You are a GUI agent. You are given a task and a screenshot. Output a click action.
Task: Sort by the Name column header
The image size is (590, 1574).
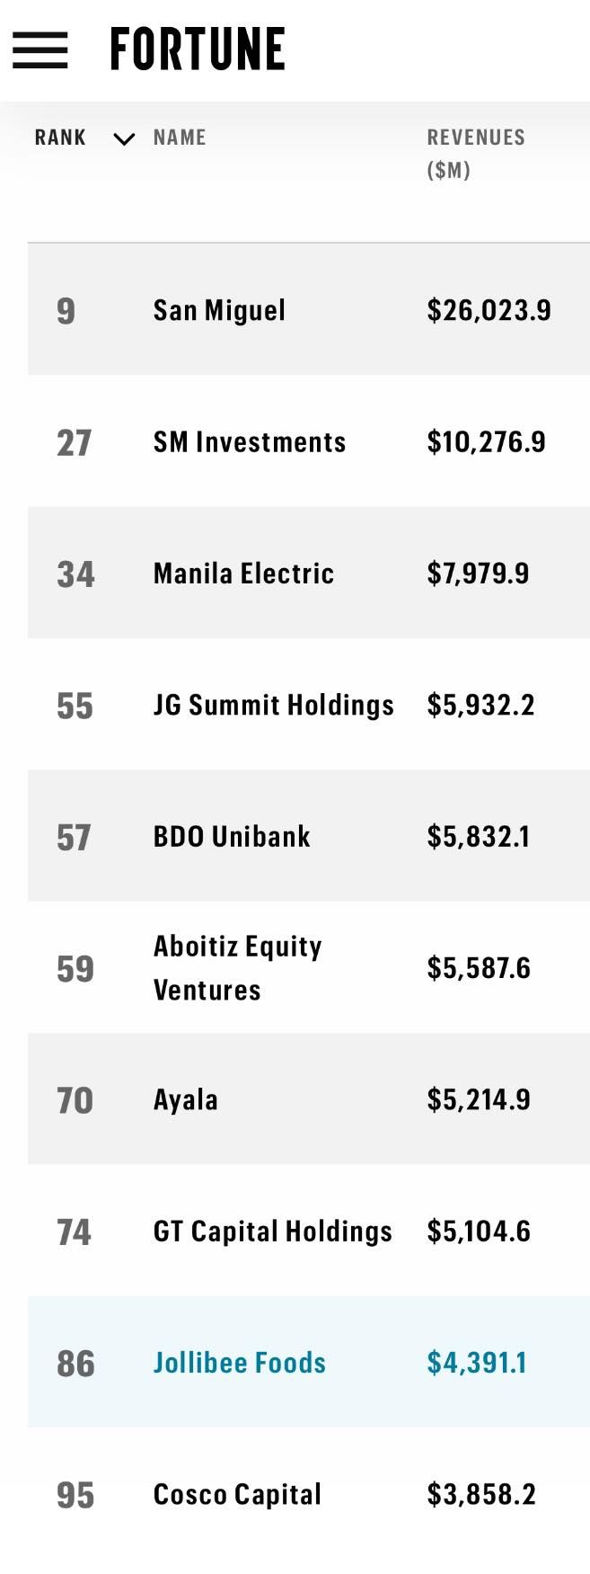(180, 138)
